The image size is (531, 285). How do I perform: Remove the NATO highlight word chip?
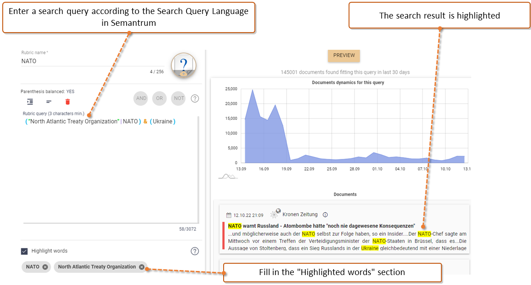(45, 267)
